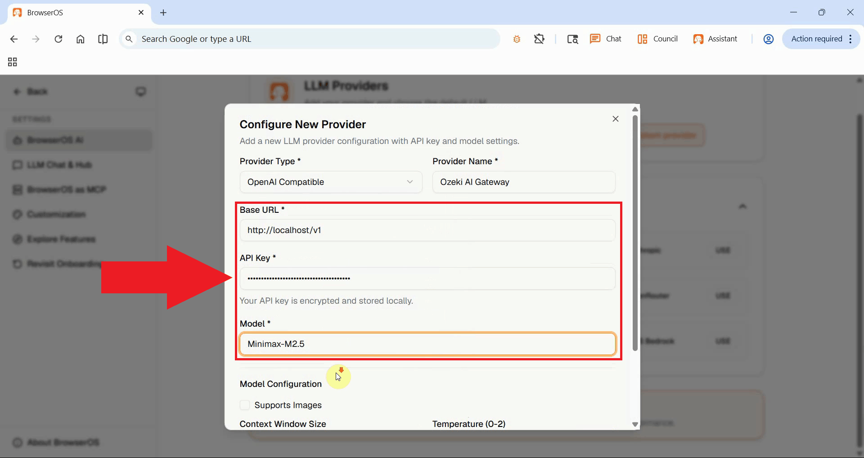This screenshot has width=864, height=458.
Task: Open the split view icon
Action: (x=103, y=39)
